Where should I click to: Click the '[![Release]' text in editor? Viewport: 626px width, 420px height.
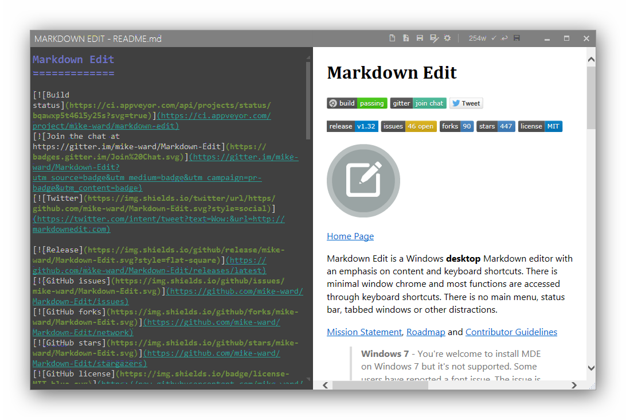click(58, 250)
